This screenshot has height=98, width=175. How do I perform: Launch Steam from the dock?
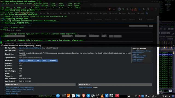[93, 96]
